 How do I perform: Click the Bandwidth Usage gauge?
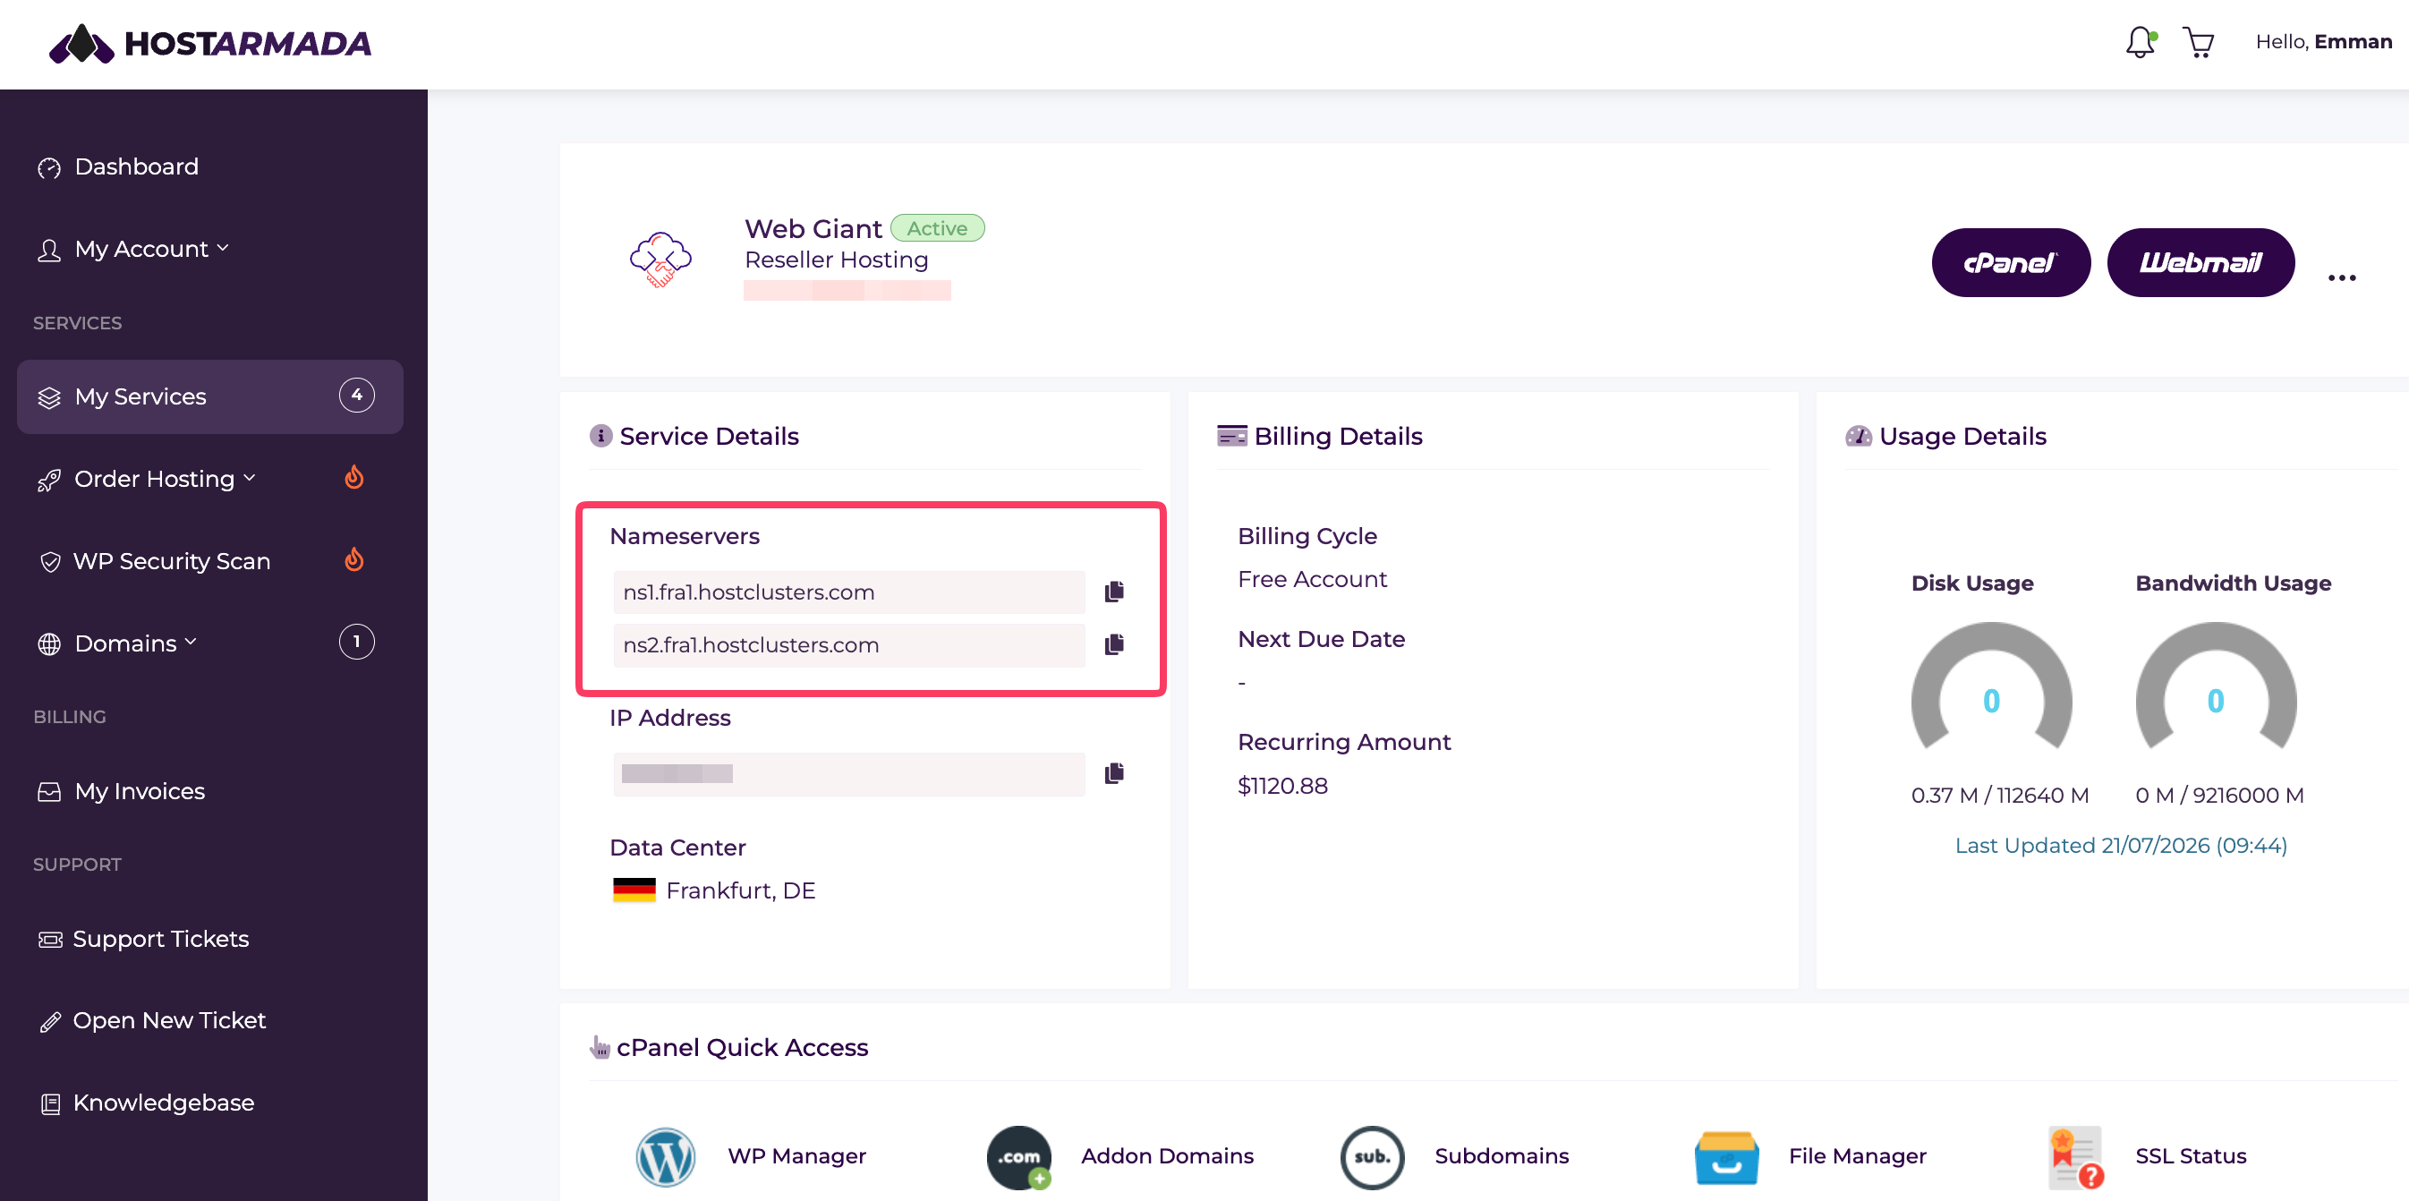pyautogui.click(x=2216, y=687)
